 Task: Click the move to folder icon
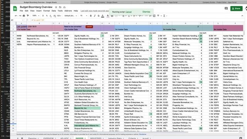(x=60, y=7)
